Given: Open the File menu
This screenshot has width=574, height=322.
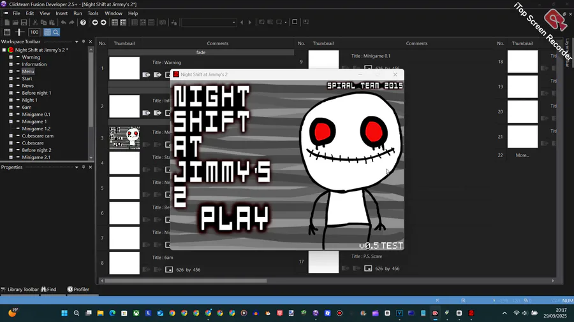Looking at the screenshot, I should [x=17, y=13].
